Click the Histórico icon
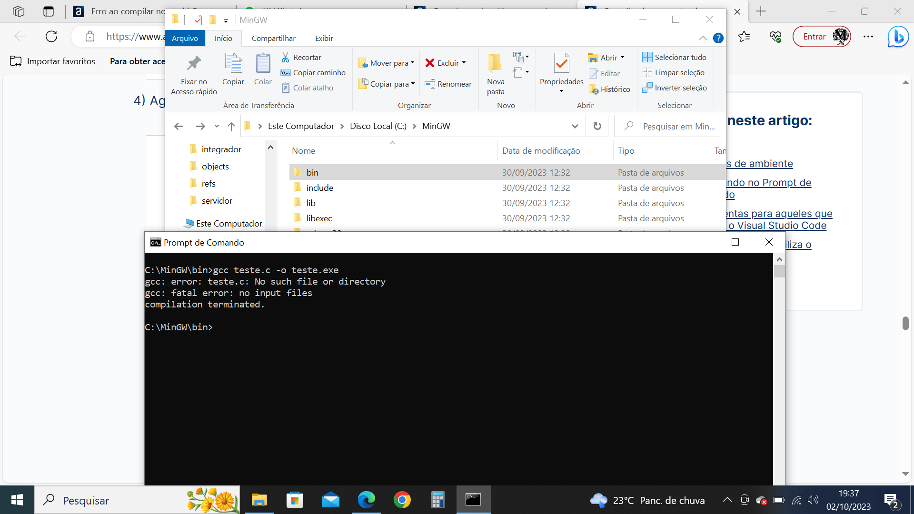This screenshot has height=514, width=914. click(x=594, y=89)
